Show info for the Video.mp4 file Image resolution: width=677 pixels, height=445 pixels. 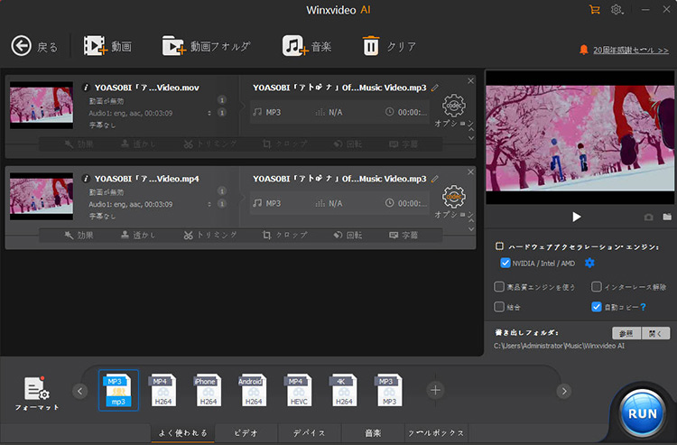[x=86, y=179]
